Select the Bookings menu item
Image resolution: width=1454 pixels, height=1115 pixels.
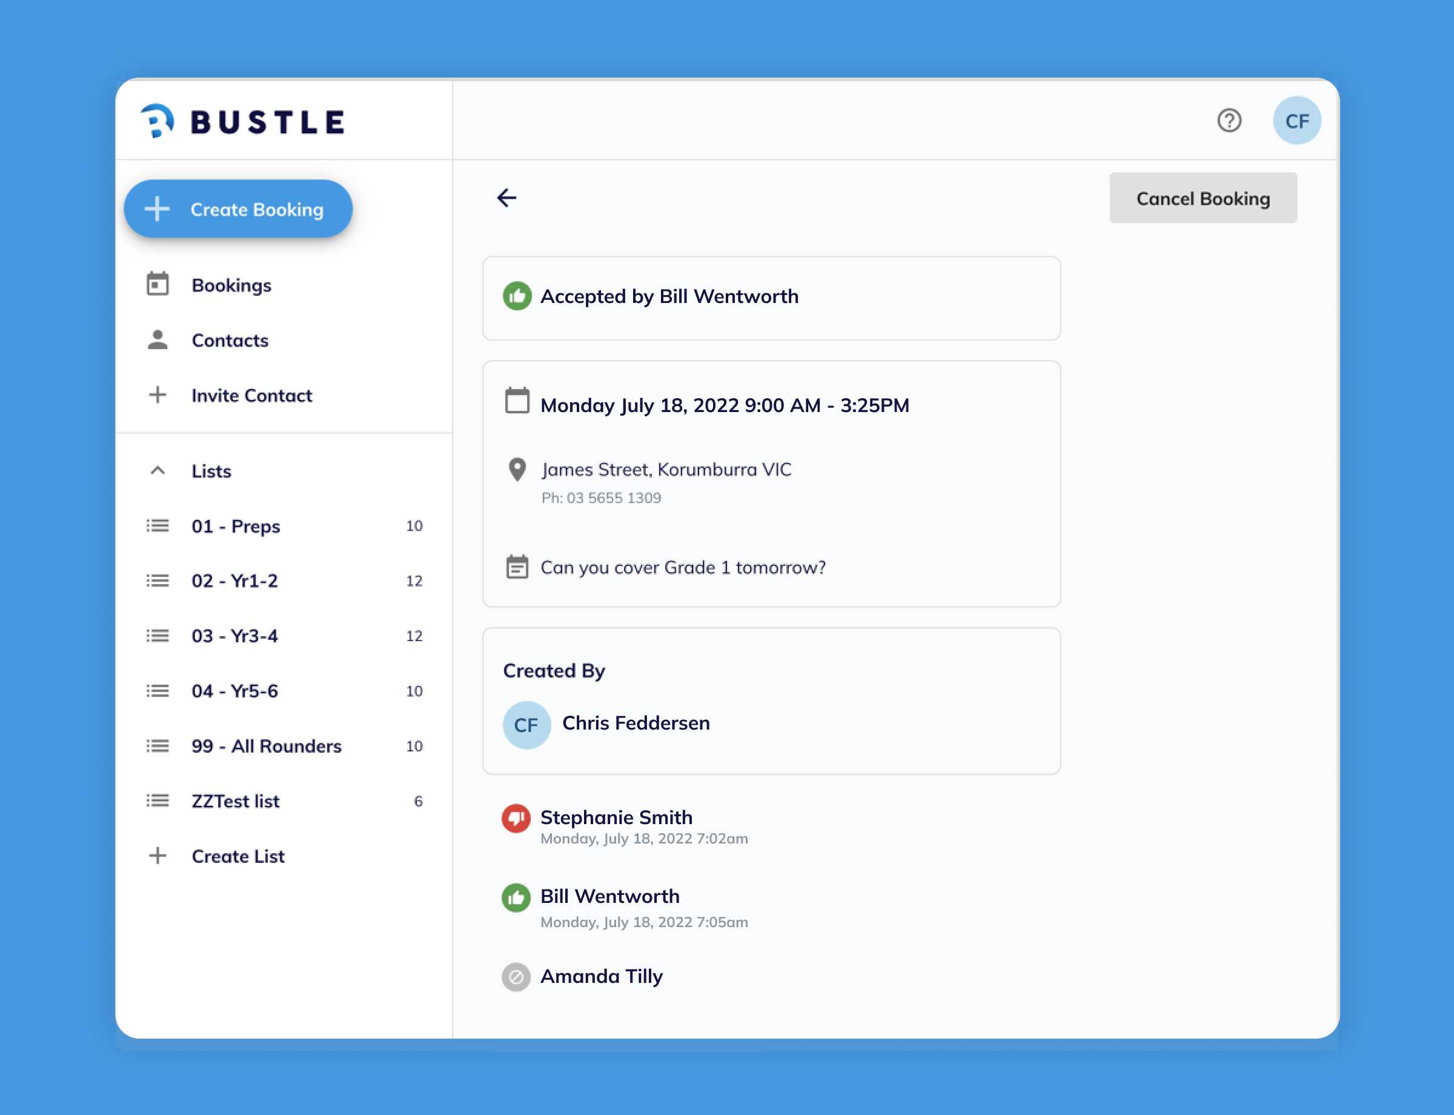tap(231, 285)
